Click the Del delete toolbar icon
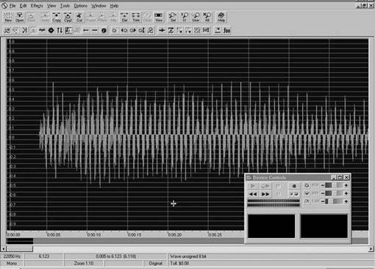The image size is (375, 269). click(x=124, y=17)
